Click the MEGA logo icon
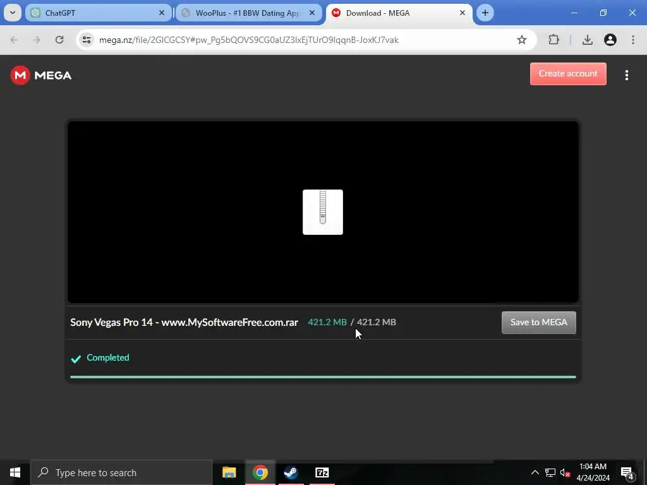This screenshot has width=647, height=485. [x=20, y=75]
